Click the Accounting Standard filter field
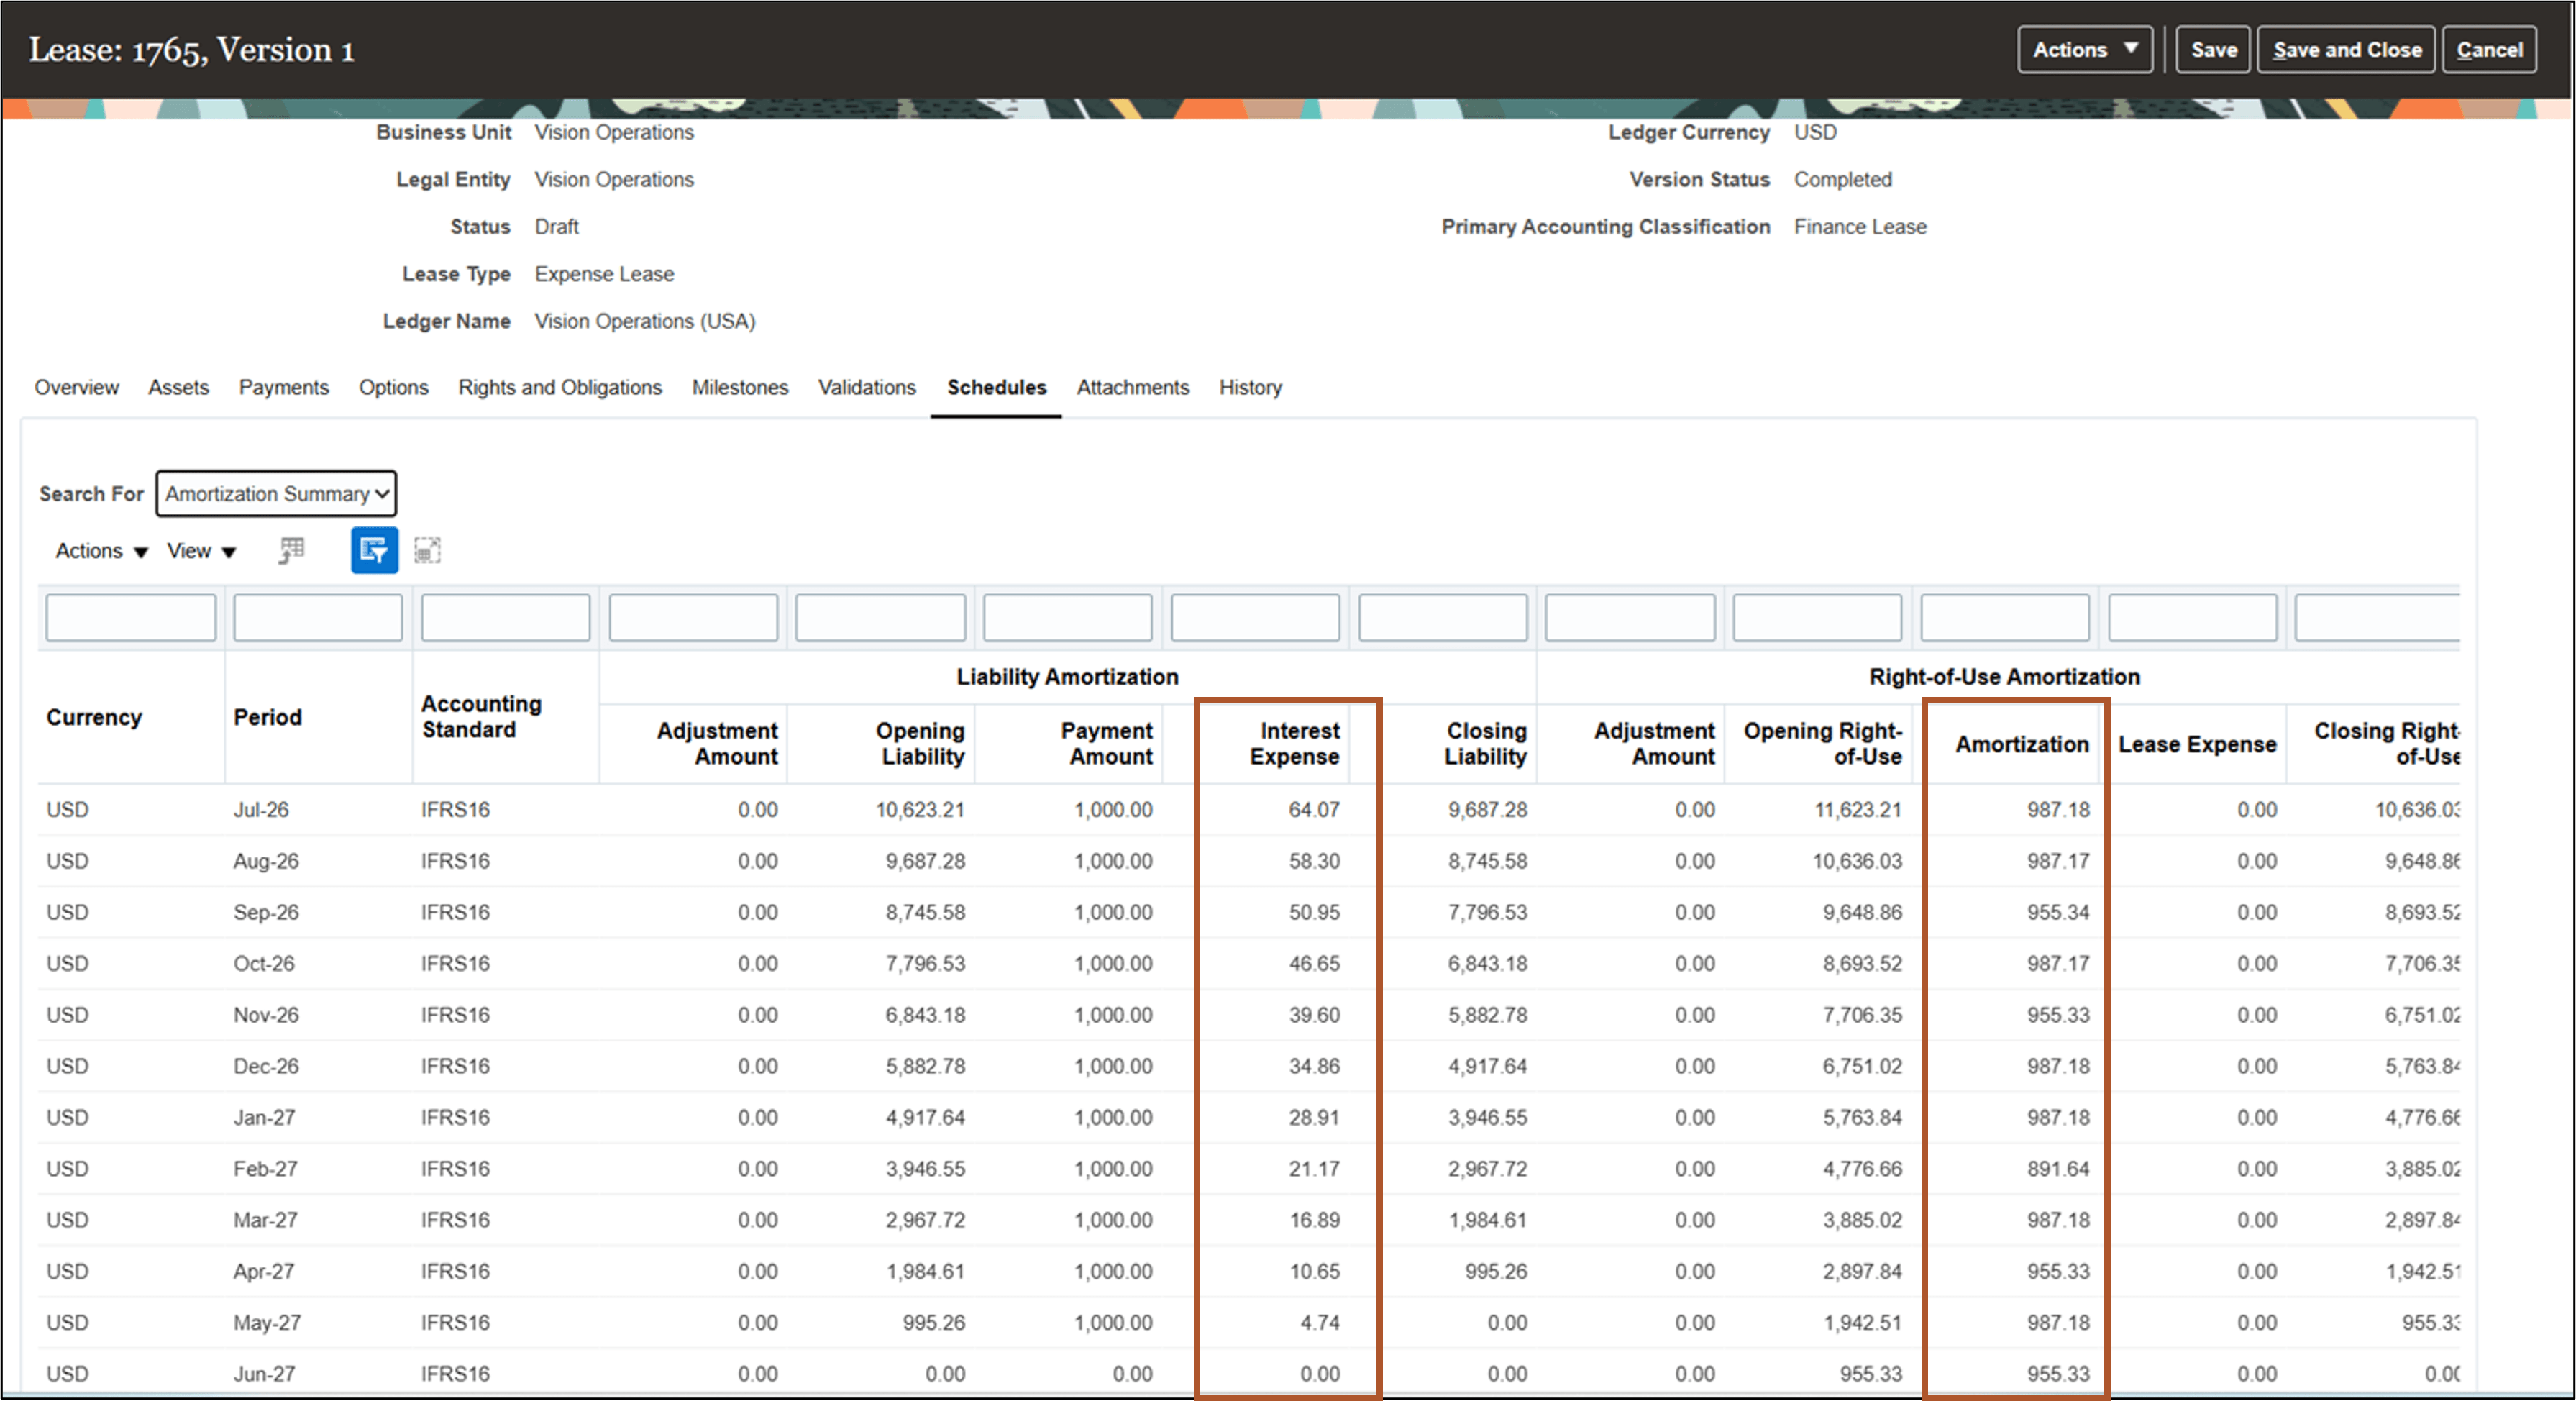Image resolution: width=2576 pixels, height=1401 pixels. 505,617
